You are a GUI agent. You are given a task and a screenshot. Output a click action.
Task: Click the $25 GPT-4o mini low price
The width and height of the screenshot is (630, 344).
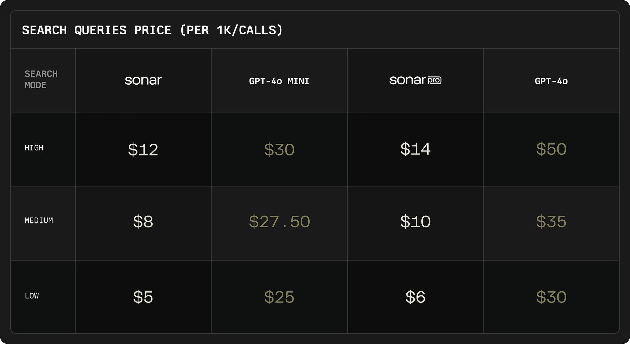(x=279, y=297)
